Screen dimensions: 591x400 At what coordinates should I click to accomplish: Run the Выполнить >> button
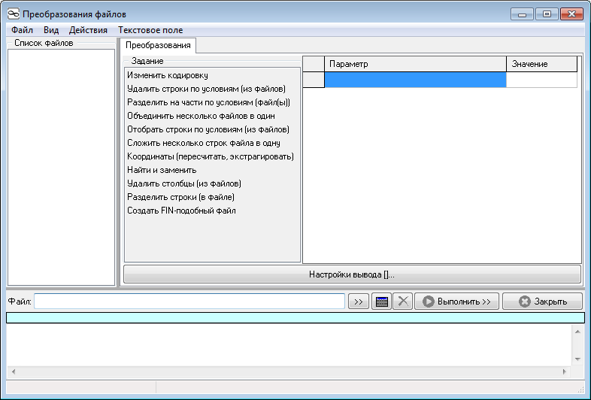tap(457, 302)
